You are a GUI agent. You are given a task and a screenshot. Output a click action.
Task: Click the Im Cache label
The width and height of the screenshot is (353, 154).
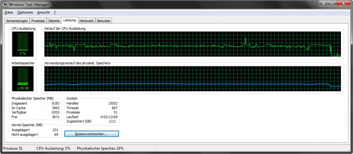pyautogui.click(x=18, y=108)
